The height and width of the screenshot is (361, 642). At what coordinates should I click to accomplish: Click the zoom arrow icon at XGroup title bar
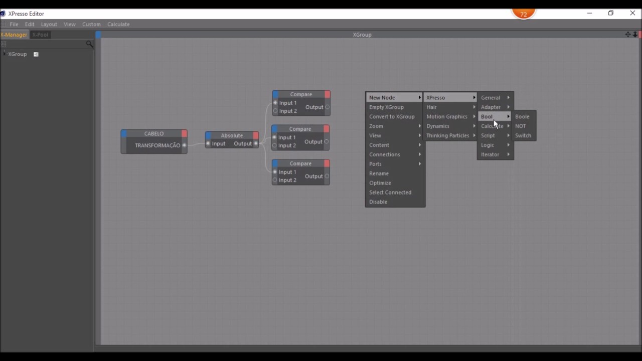click(635, 35)
